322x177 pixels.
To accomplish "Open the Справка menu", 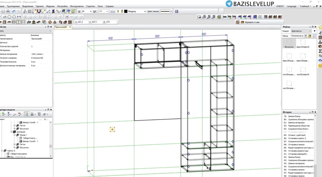I will pos(109,6).
